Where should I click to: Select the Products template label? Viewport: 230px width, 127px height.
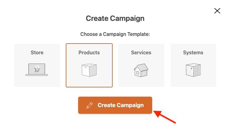89,53
